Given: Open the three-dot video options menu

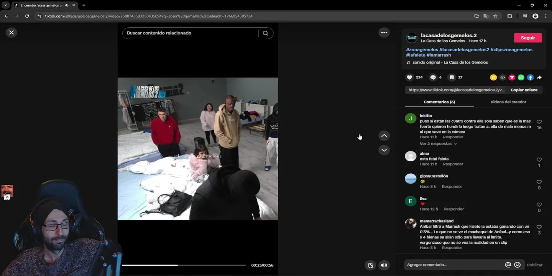Looking at the screenshot, I should [384, 33].
